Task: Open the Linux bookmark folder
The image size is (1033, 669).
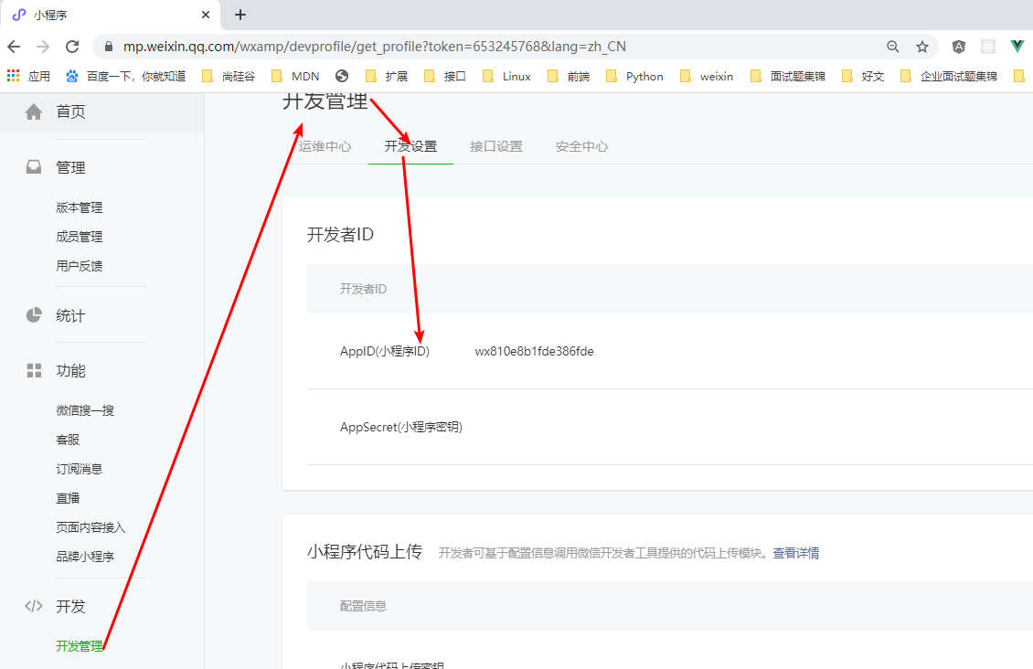Action: coord(506,77)
